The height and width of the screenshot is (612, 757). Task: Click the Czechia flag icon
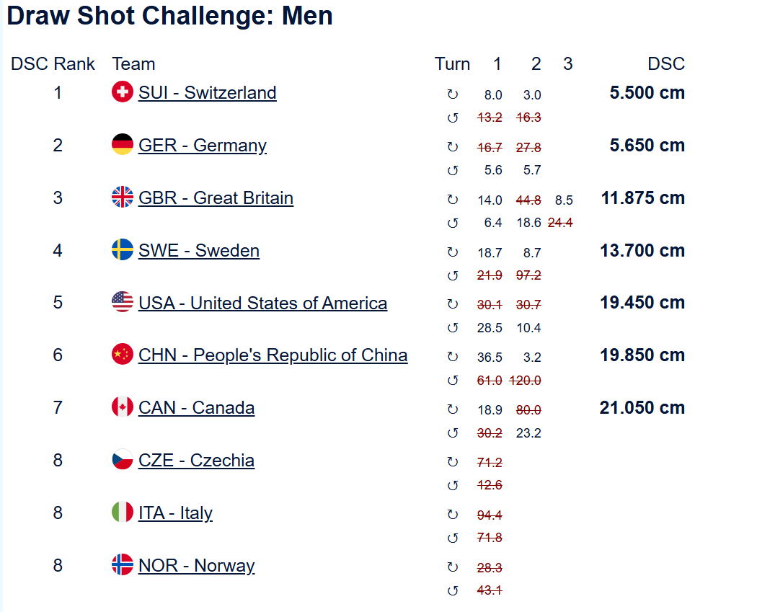click(123, 460)
